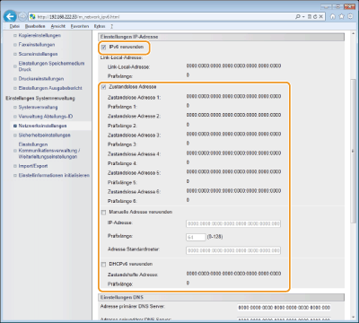Open Import/Export in the sidebar
Screen dimensions: 359x323
pyautogui.click(x=33, y=166)
